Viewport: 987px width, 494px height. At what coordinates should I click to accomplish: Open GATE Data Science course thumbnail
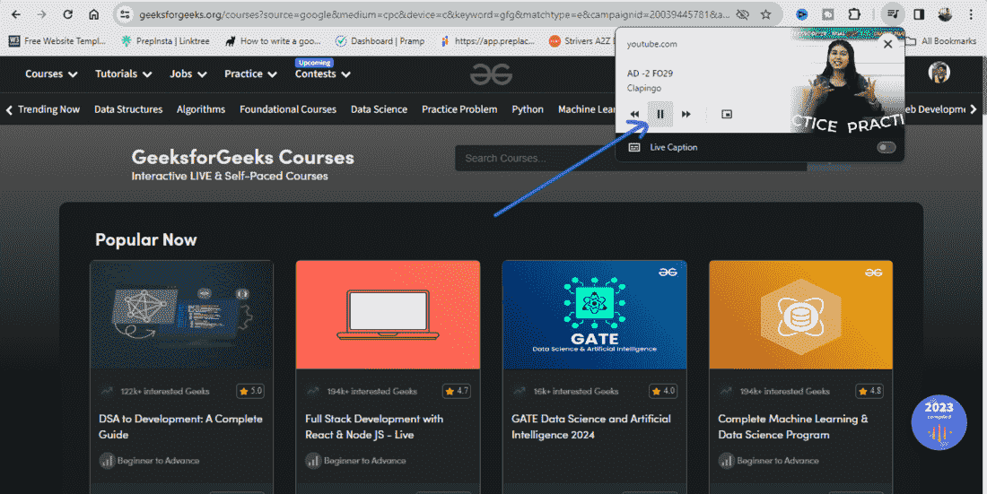click(594, 315)
